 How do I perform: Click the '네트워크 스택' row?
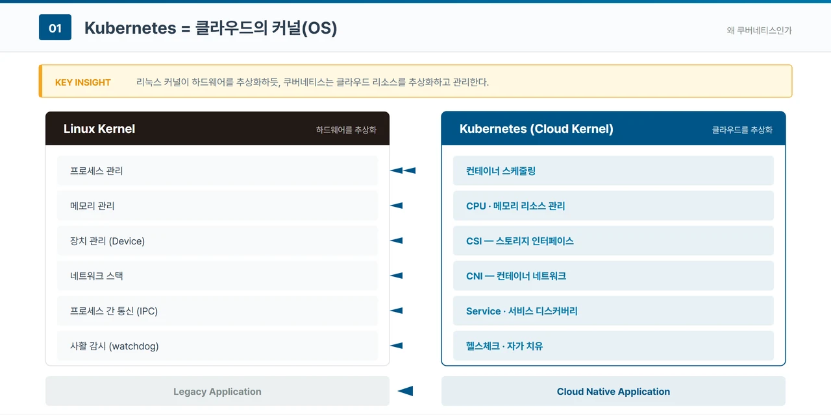point(217,276)
